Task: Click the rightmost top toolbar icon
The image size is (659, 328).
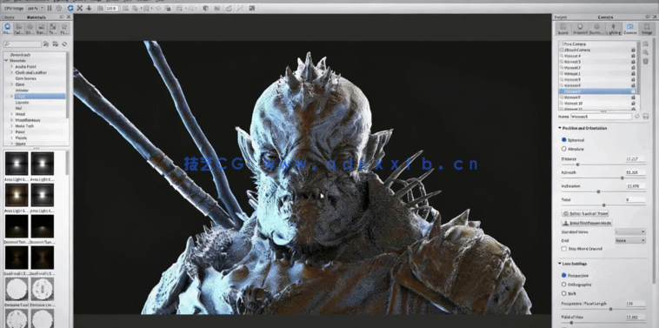Action: (251, 8)
